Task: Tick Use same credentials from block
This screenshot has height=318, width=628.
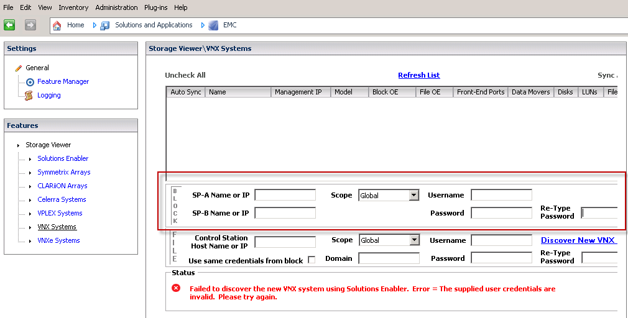Action: 311,260
